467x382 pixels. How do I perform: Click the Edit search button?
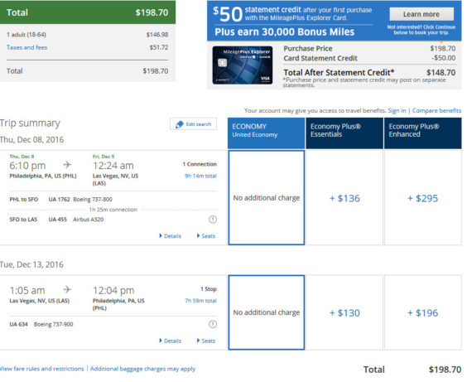pos(193,124)
